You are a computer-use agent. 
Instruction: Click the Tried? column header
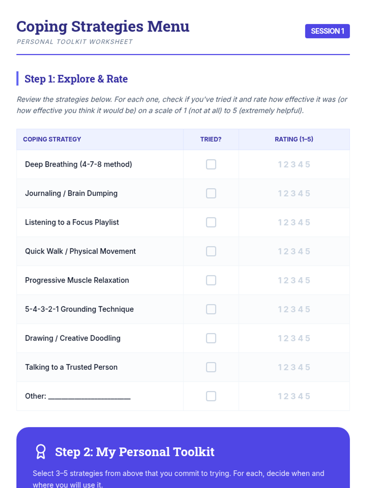pyautogui.click(x=211, y=139)
